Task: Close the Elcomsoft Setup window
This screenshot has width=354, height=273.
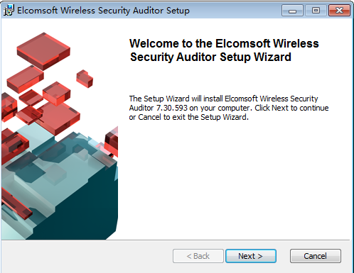Action: pos(339,11)
